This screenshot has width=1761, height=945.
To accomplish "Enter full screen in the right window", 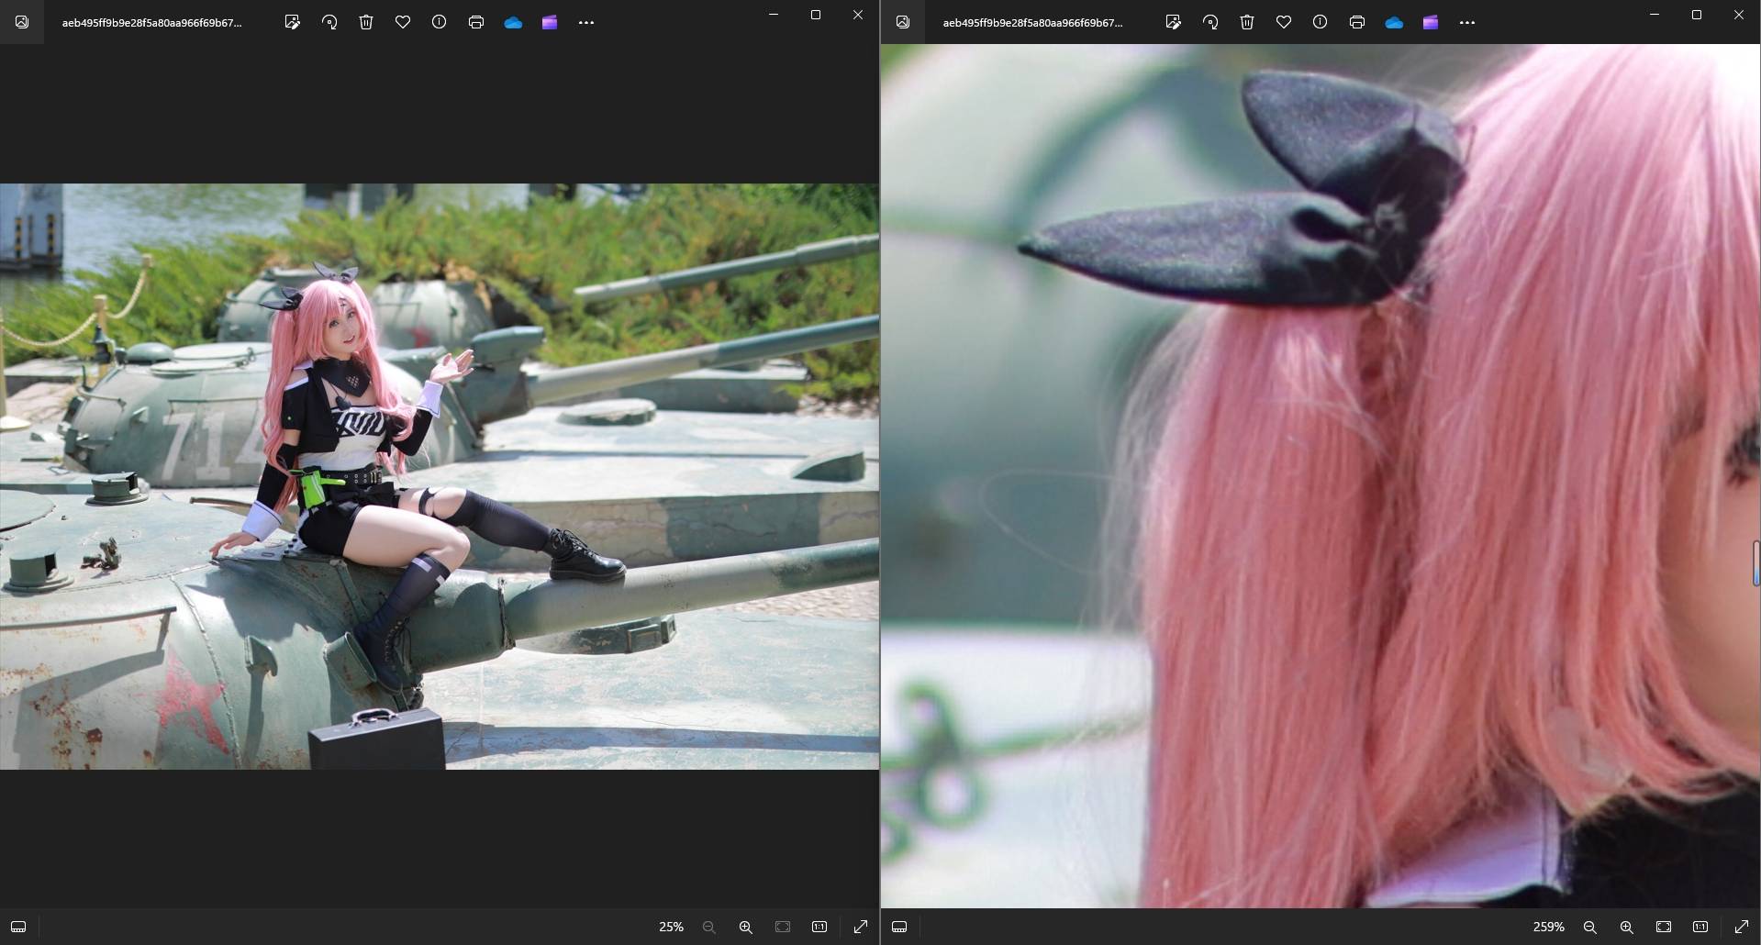I will (1741, 927).
